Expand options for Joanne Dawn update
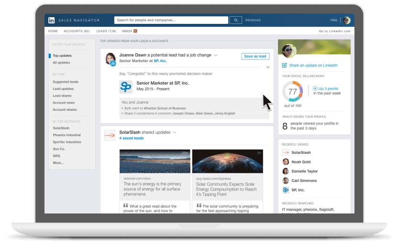The image size is (399, 245). point(216,55)
